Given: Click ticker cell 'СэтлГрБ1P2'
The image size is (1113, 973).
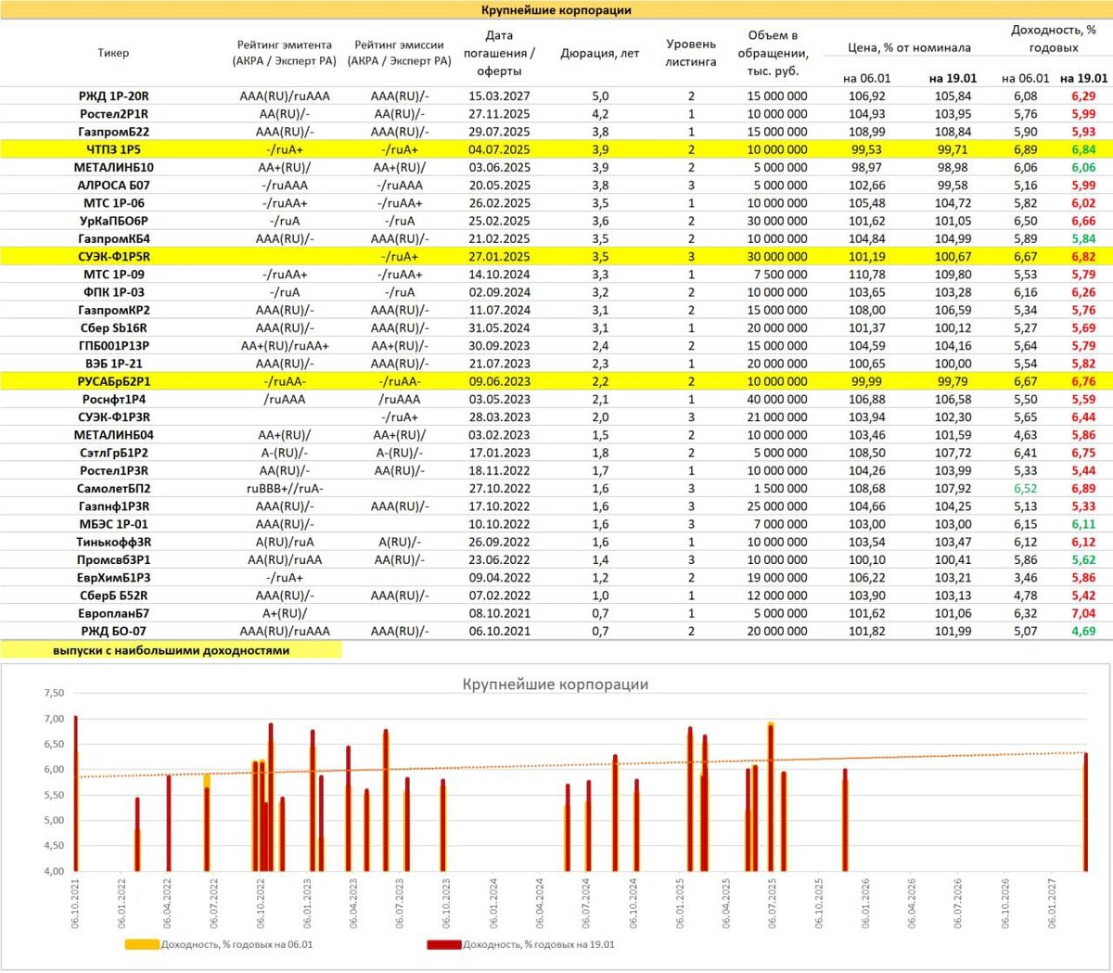Looking at the screenshot, I should [113, 453].
